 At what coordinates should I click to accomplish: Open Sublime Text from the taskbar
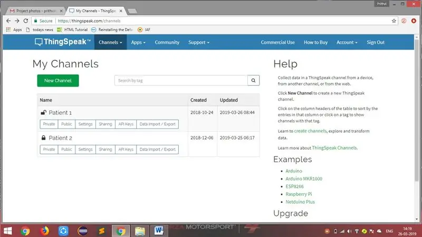tap(101, 231)
